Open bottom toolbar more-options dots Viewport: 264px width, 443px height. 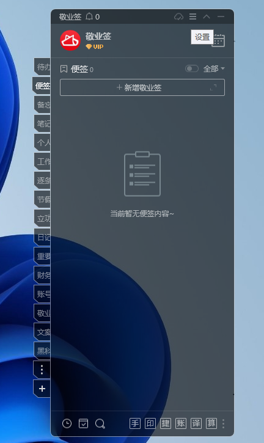click(223, 423)
